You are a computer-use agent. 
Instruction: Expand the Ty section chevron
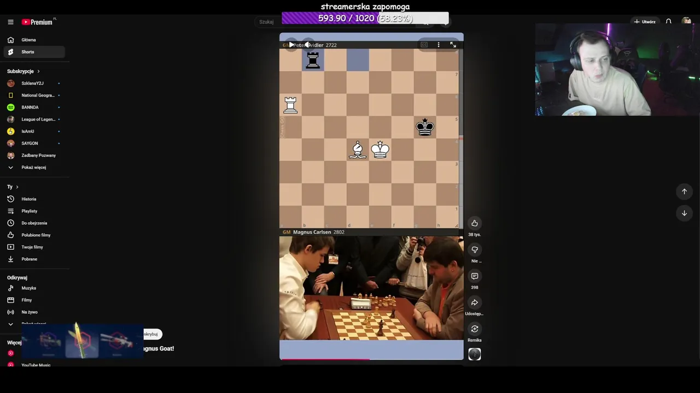coord(17,187)
